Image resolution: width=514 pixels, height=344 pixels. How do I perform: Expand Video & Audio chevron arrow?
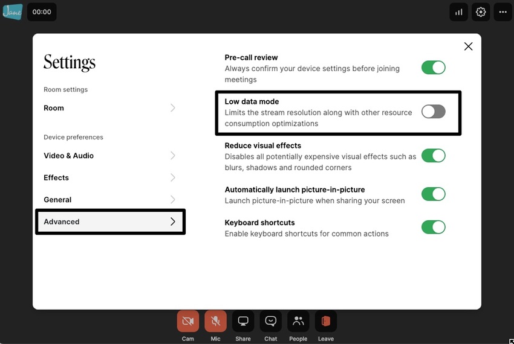[172, 156]
